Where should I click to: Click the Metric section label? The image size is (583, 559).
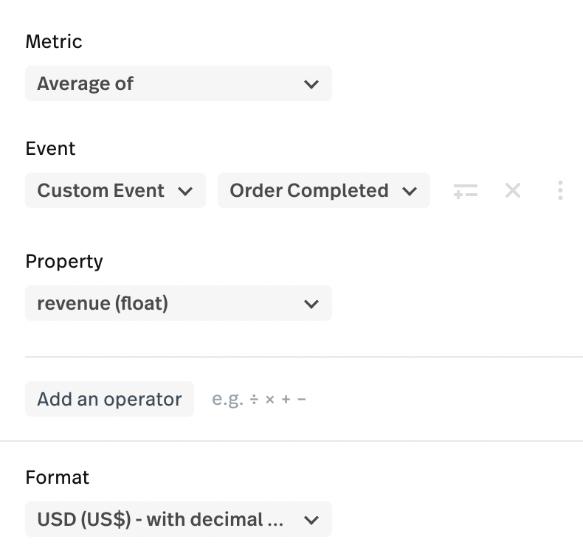tap(54, 41)
